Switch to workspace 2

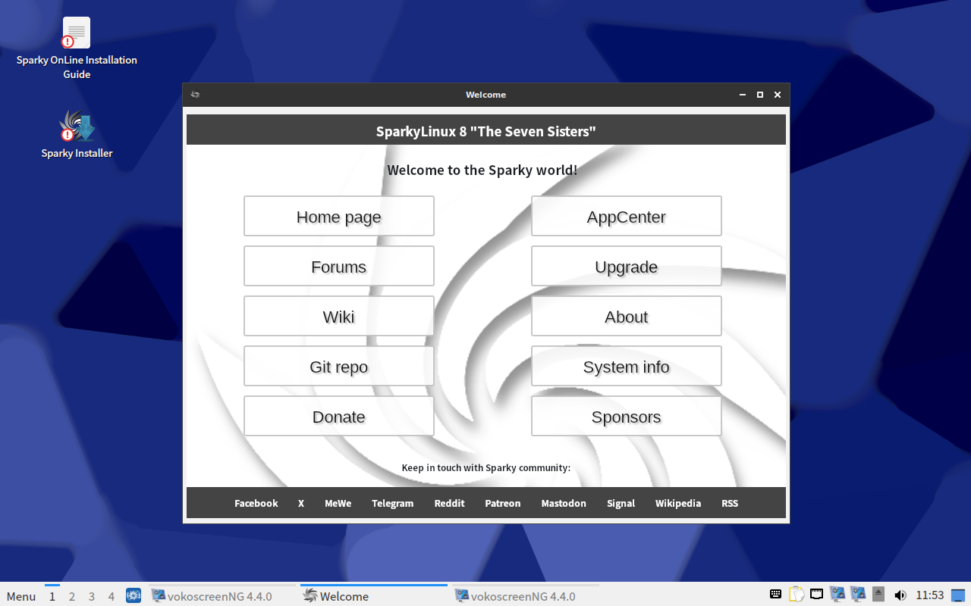coord(72,596)
